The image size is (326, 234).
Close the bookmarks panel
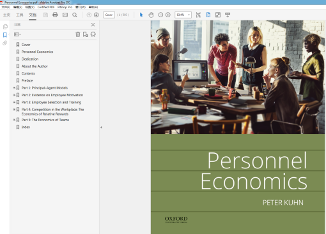93,25
